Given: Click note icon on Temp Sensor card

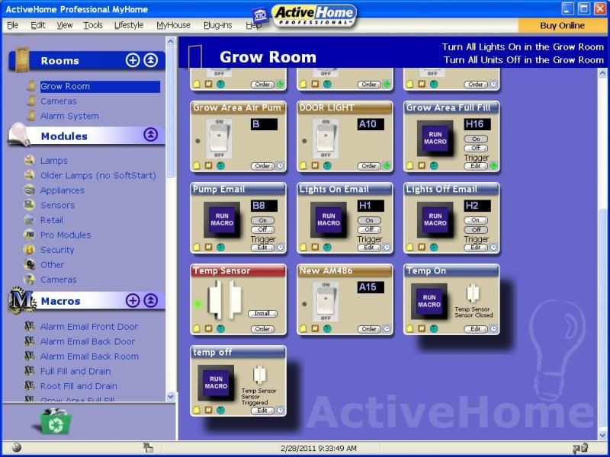Looking at the screenshot, I should pyautogui.click(x=197, y=329).
